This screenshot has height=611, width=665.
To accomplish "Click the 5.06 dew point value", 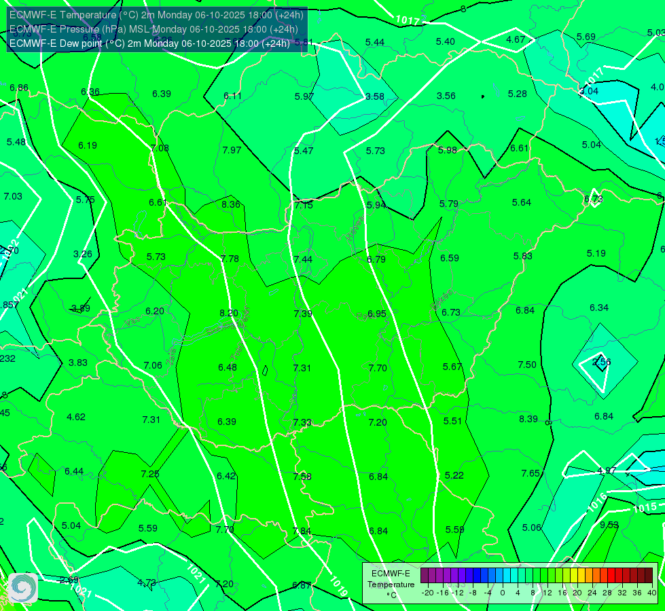I will click(531, 527).
